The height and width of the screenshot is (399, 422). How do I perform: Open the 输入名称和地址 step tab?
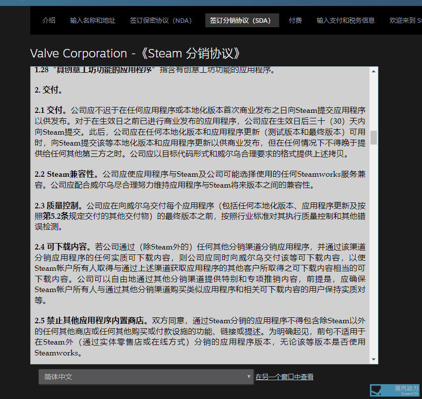point(93,20)
